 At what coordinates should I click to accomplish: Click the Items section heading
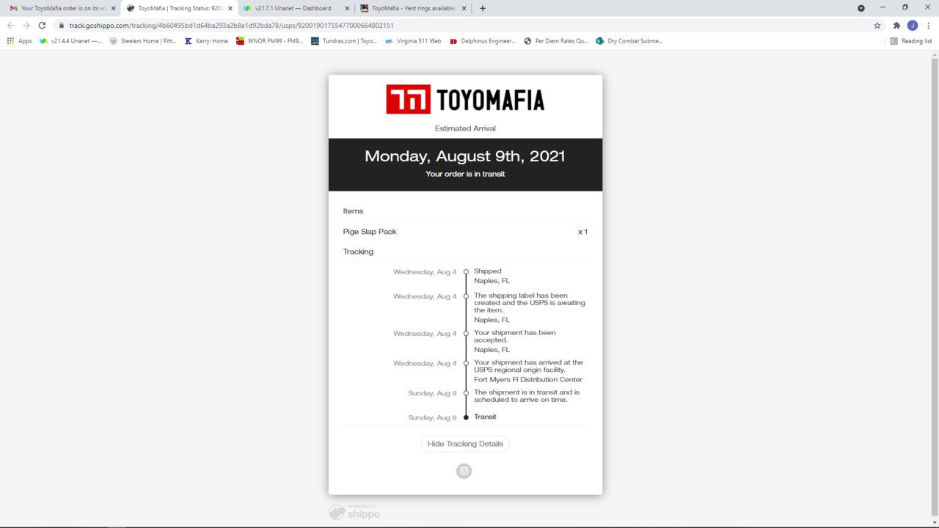[353, 211]
